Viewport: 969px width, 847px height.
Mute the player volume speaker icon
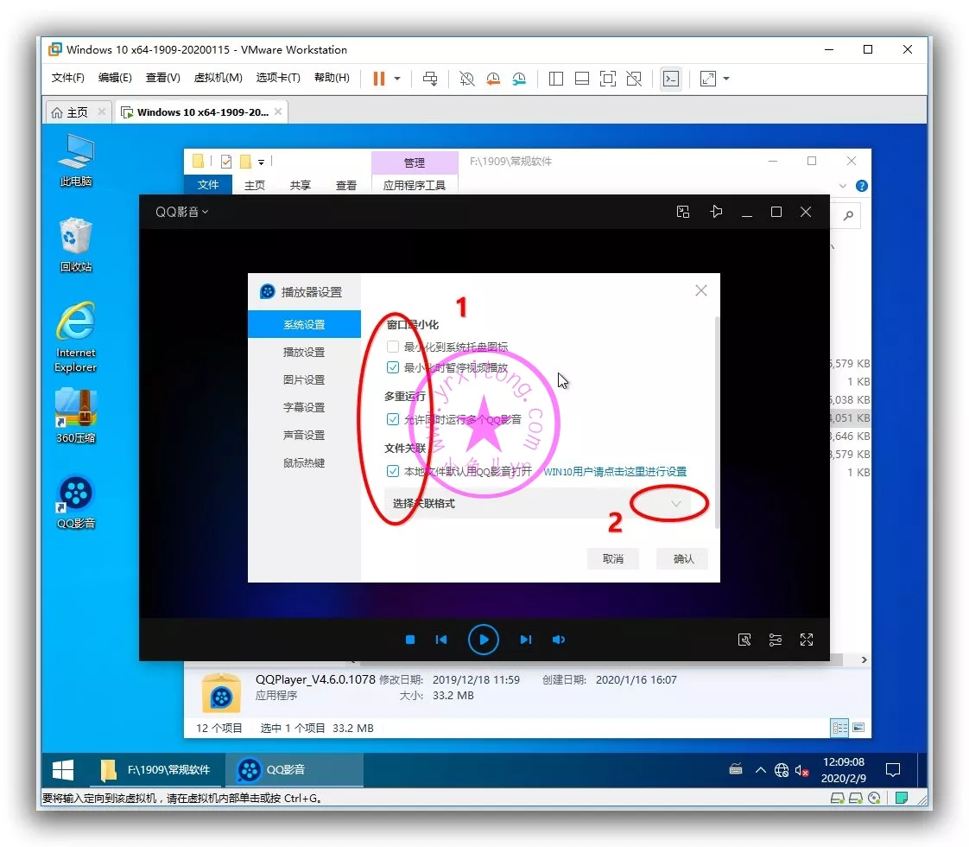(559, 640)
